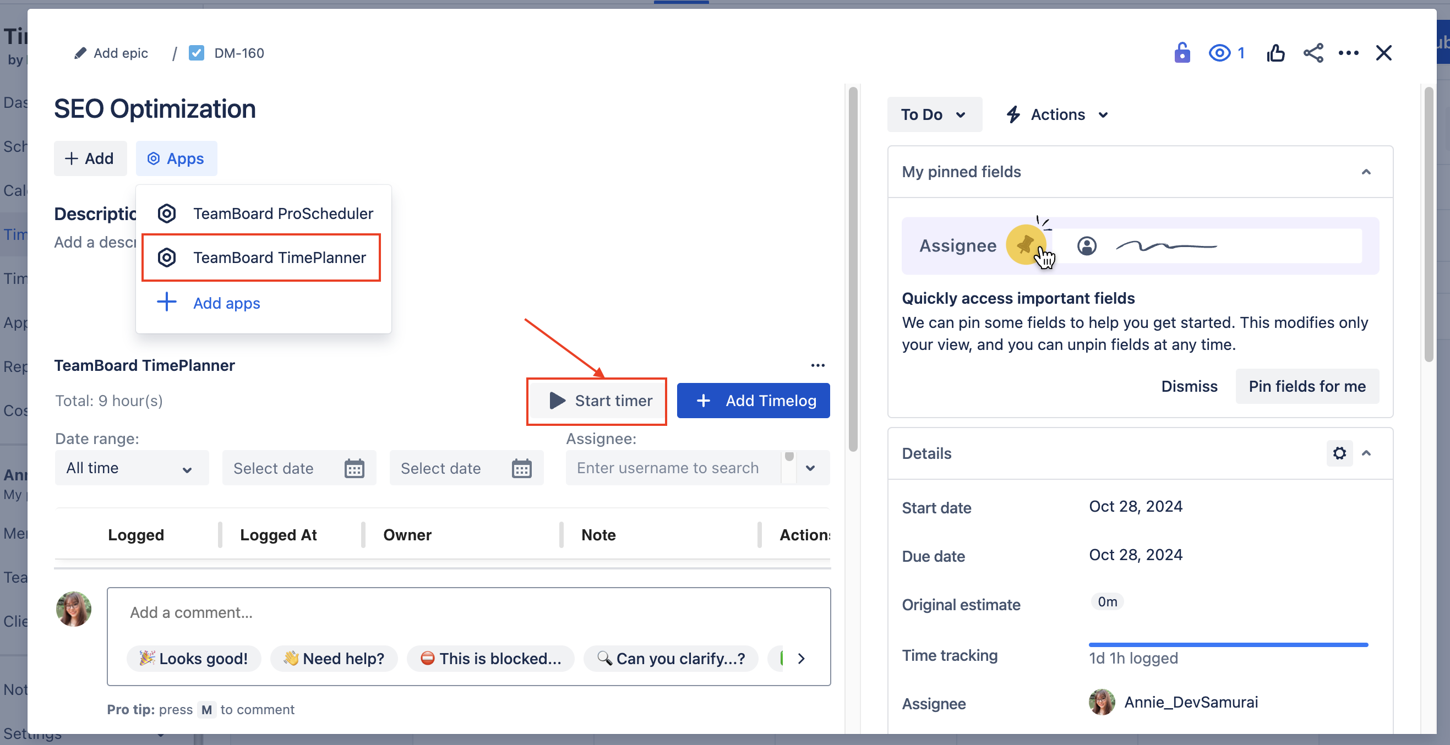1450x745 pixels.
Task: Click the Add button with plus icon
Action: click(90, 158)
